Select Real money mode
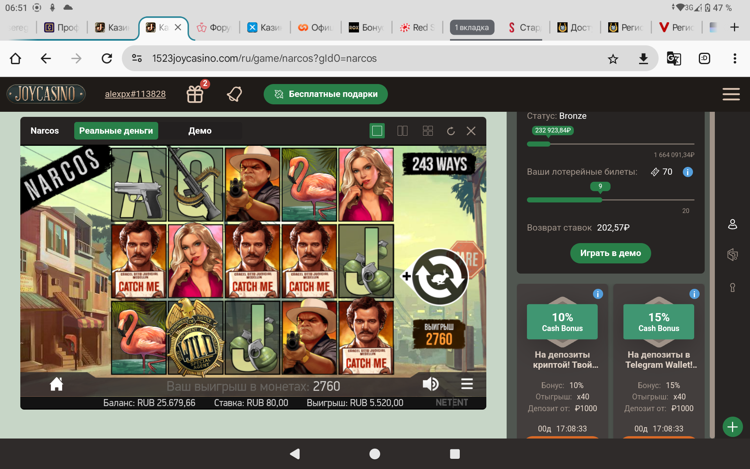Screen dimensions: 750x469 (x=116, y=131)
